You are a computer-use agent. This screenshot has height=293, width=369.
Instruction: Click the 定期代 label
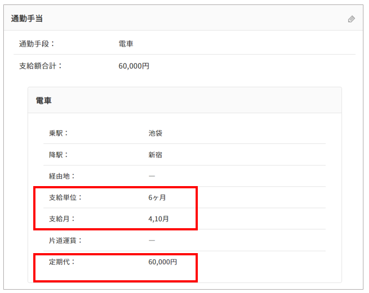point(62,261)
